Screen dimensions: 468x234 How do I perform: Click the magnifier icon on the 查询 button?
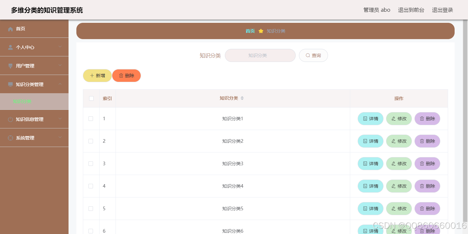coord(308,55)
